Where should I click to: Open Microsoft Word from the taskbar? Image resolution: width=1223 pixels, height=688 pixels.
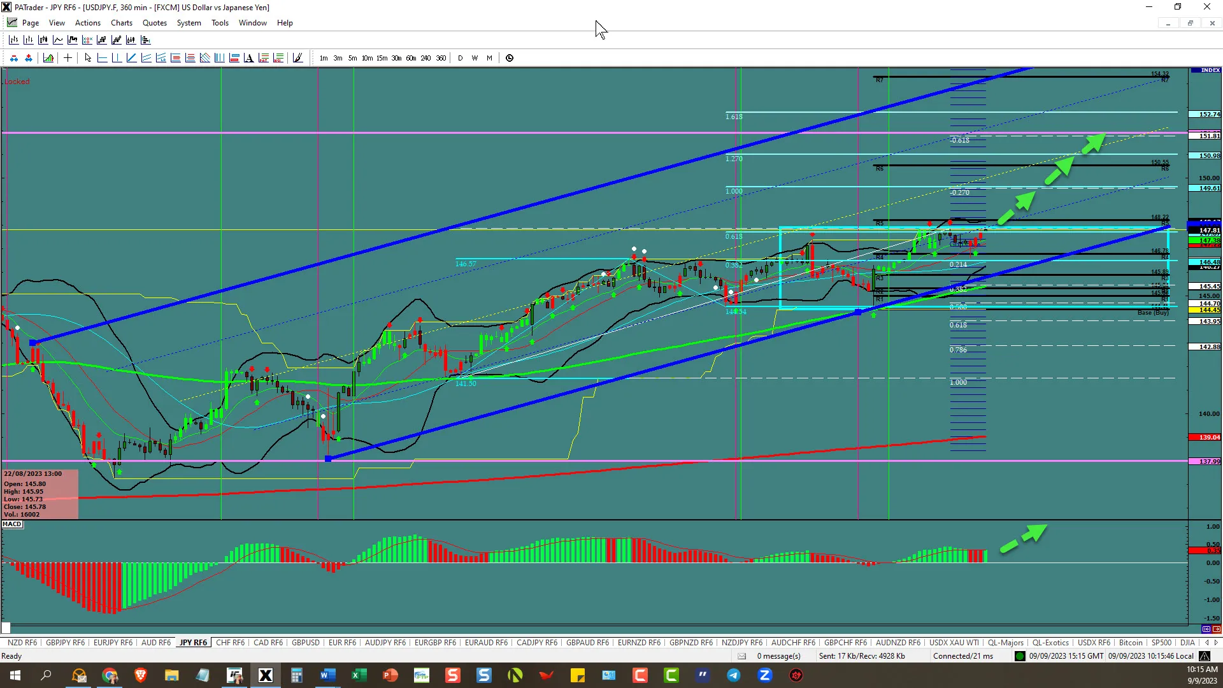pyautogui.click(x=328, y=675)
